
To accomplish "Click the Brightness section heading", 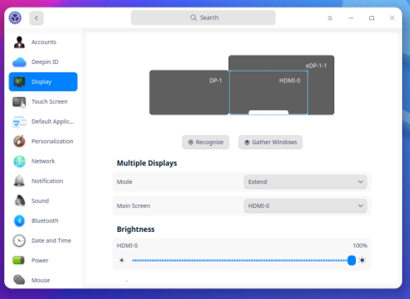I will pyautogui.click(x=136, y=229).
